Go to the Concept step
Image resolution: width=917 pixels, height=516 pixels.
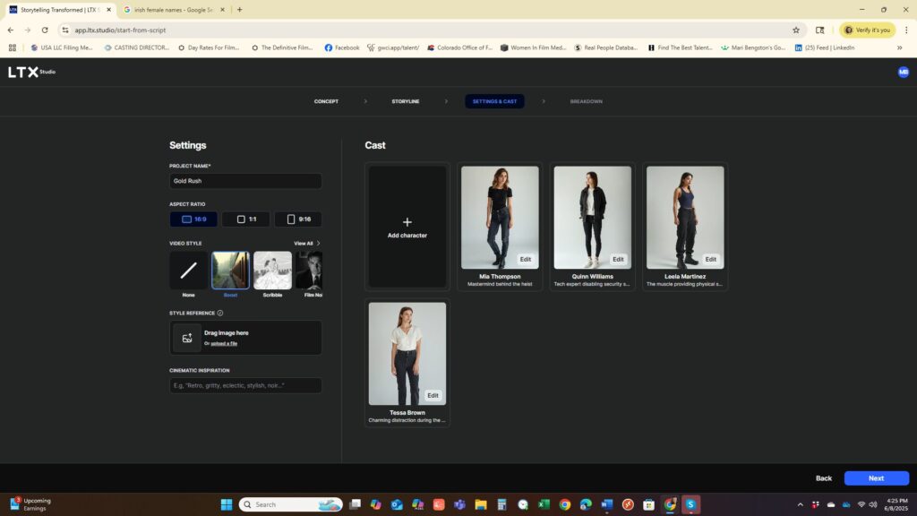point(326,101)
